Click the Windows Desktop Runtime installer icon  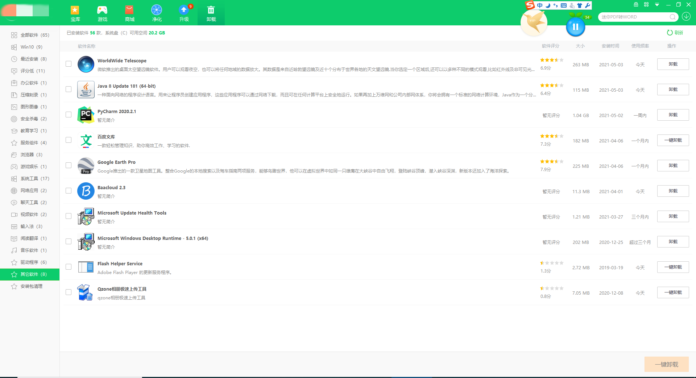coord(86,242)
